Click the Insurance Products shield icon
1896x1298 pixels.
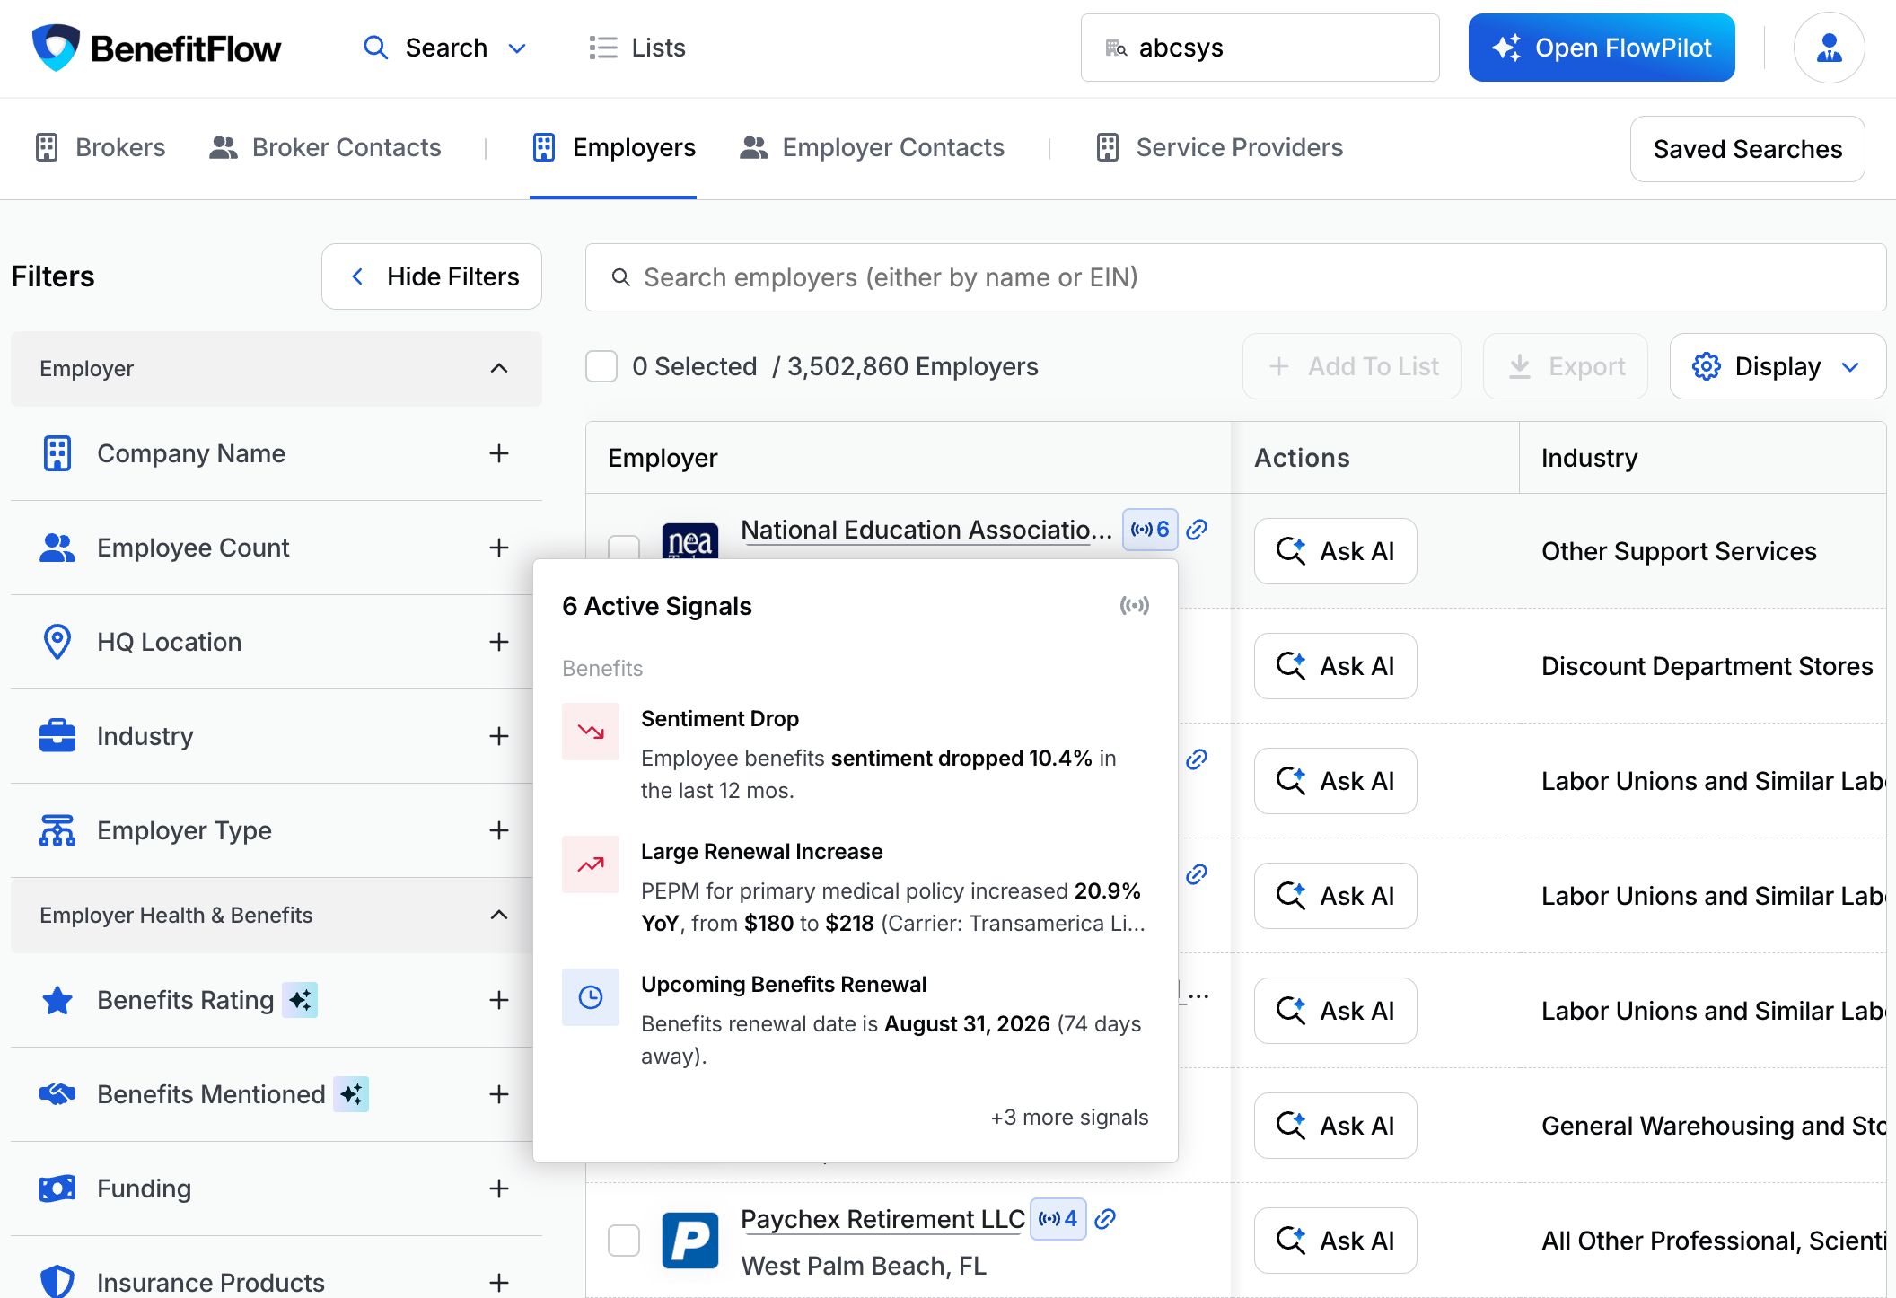click(x=57, y=1282)
